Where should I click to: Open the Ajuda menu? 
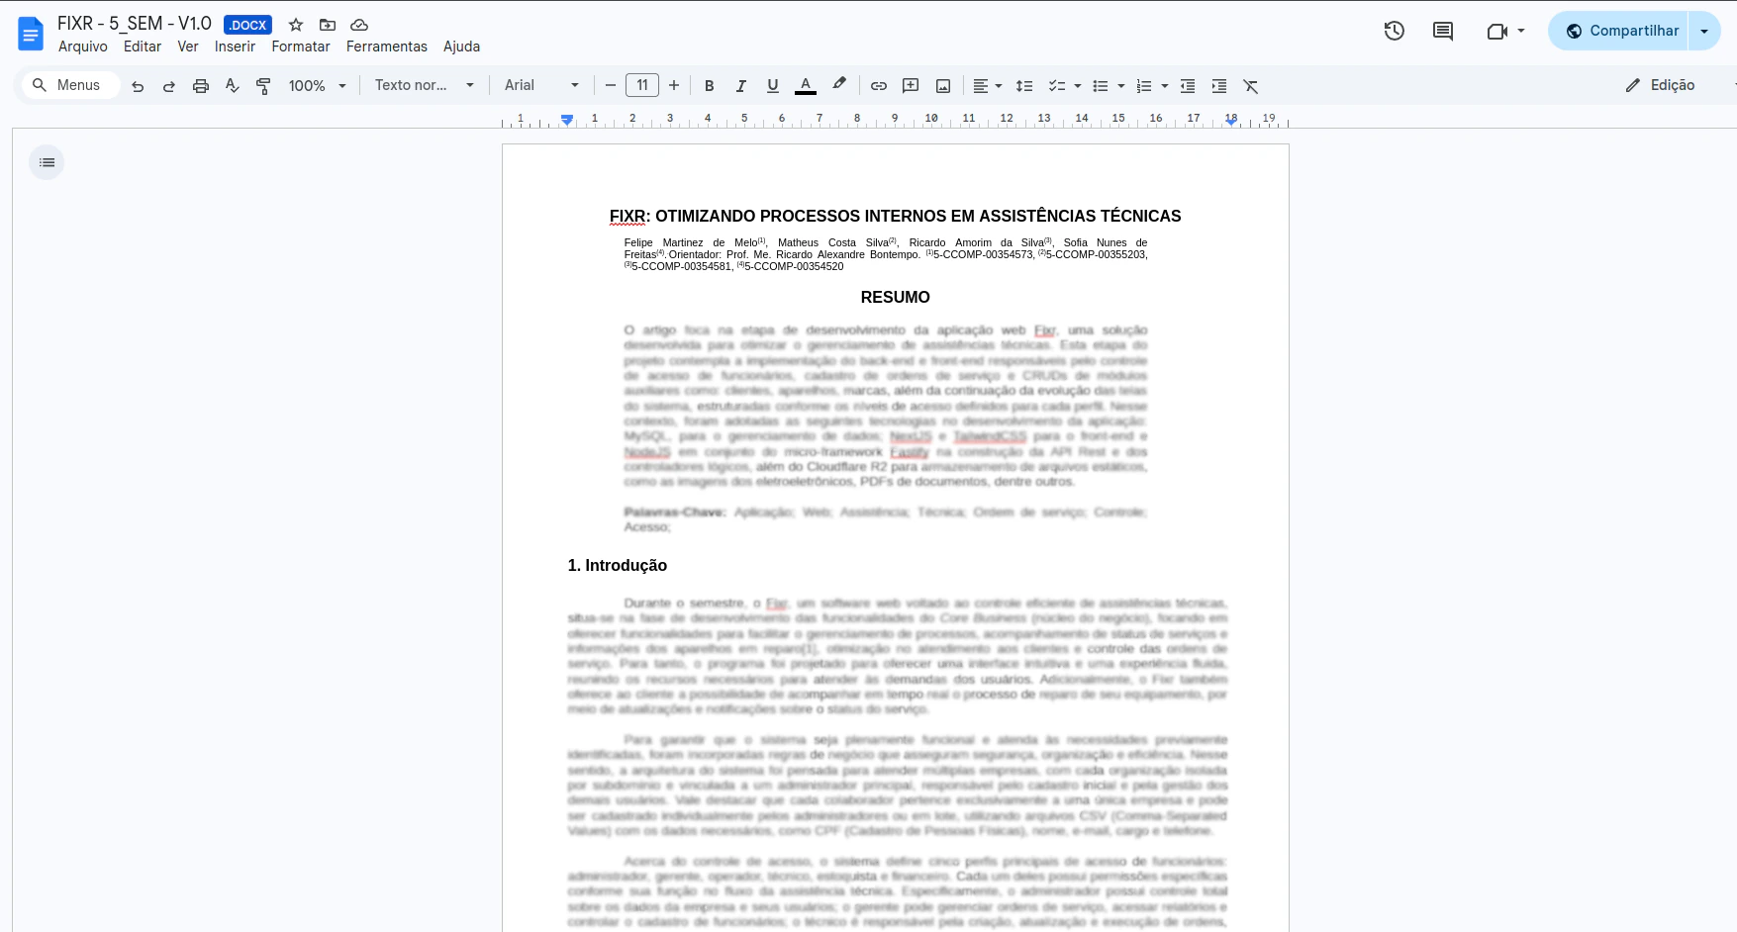[461, 47]
